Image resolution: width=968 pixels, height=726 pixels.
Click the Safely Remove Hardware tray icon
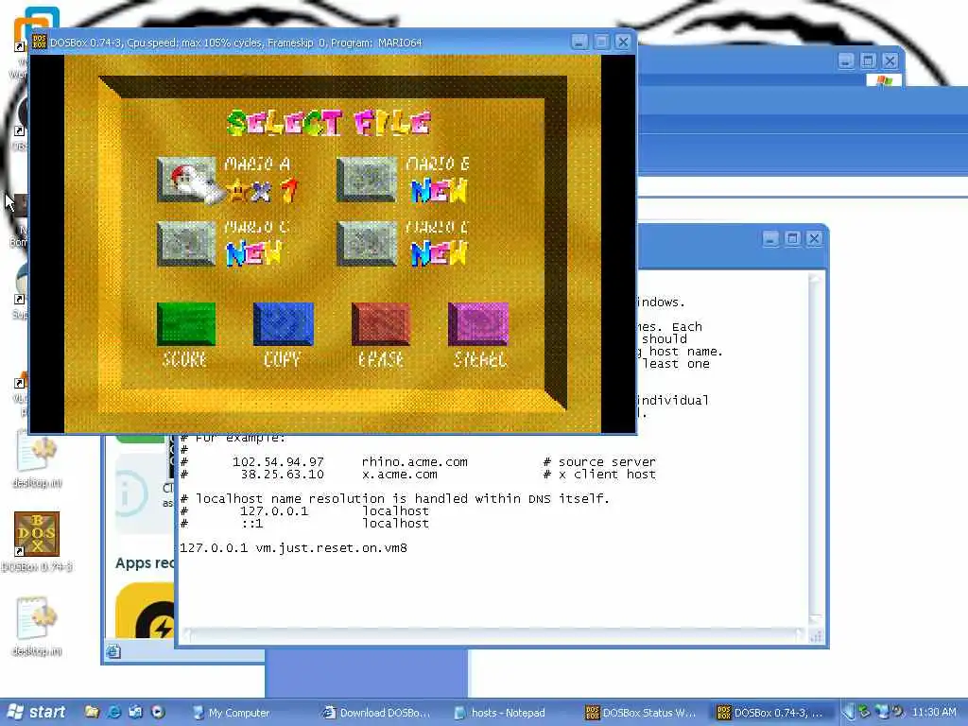click(x=865, y=712)
